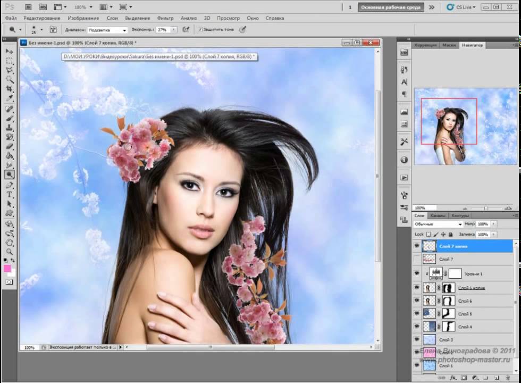
Task: Click the pink foreground color swatch
Action: 8,269
